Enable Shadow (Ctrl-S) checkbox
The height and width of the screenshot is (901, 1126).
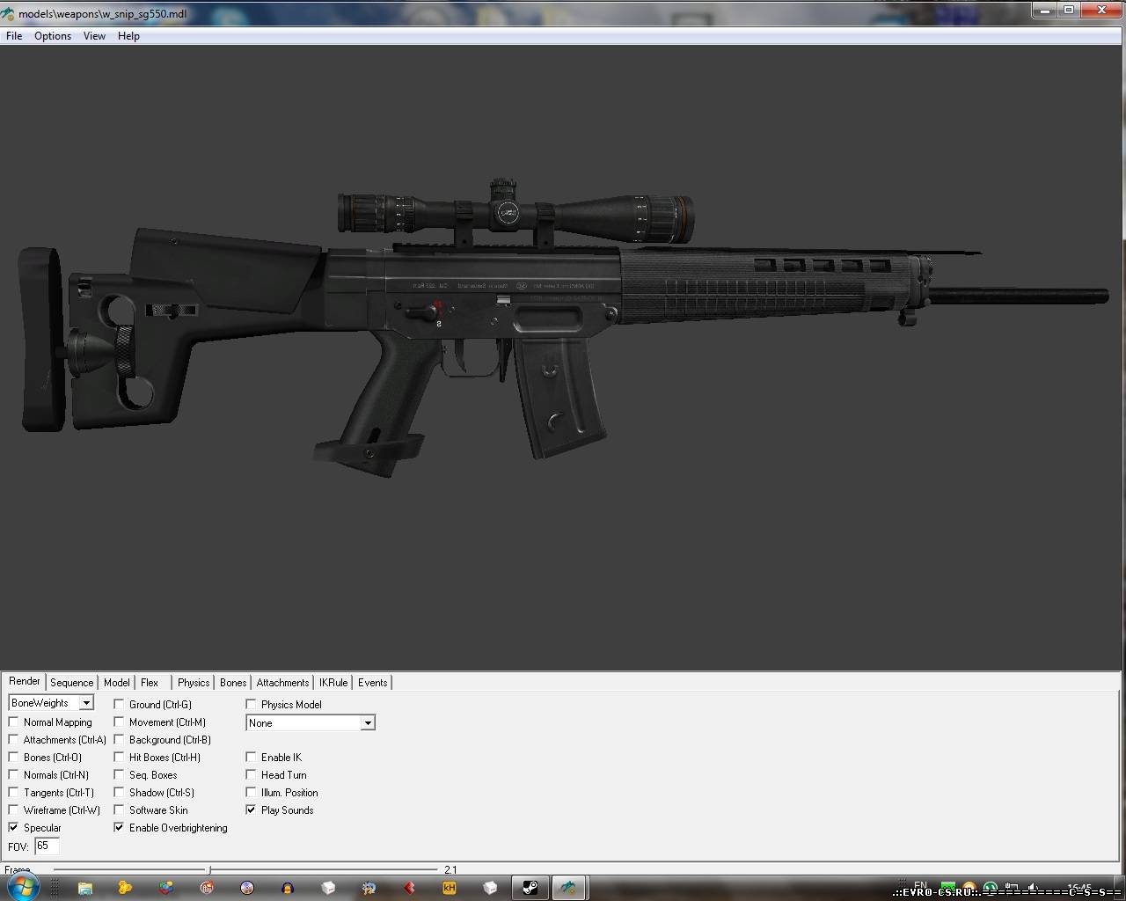tap(119, 793)
